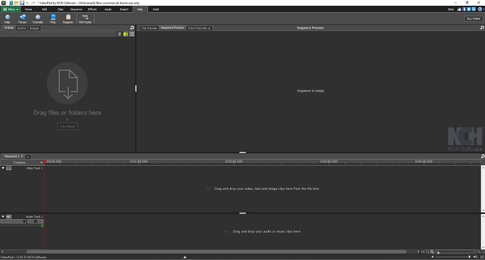Click the list view icon in bin panel
The width and height of the screenshot is (485, 260).
(x=131, y=34)
